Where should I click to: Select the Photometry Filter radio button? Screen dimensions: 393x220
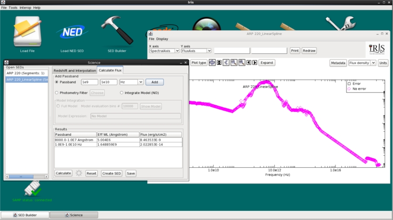coord(57,93)
